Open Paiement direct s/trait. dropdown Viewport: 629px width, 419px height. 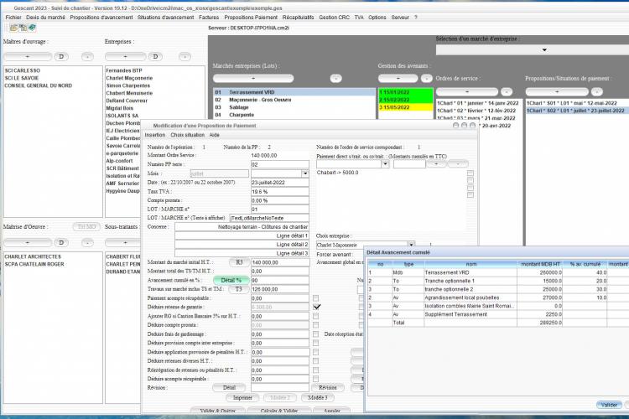click(x=385, y=163)
